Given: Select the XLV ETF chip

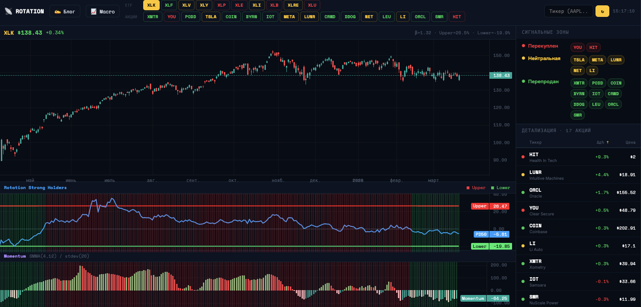Looking at the screenshot, I should pos(186,5).
